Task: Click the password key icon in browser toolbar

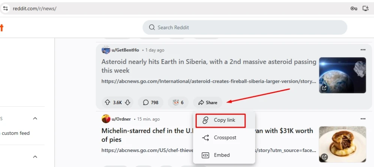Action: coord(354,8)
